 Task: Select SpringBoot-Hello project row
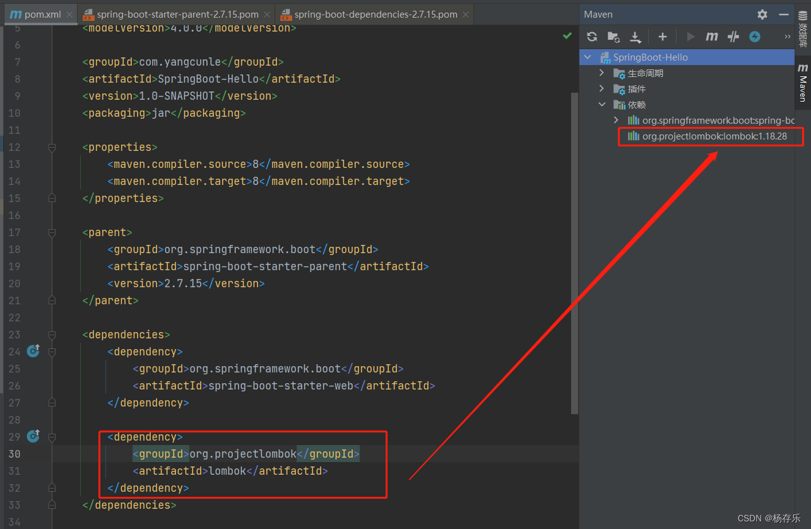click(687, 57)
